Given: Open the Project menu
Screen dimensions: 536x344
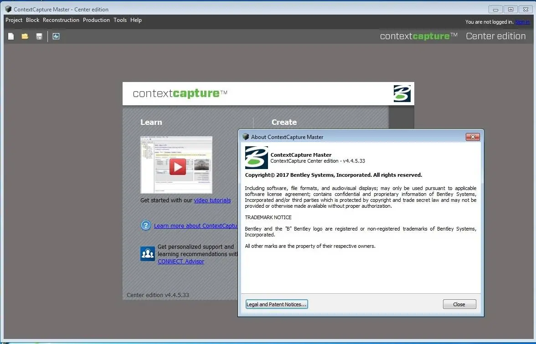Looking at the screenshot, I should pos(14,20).
